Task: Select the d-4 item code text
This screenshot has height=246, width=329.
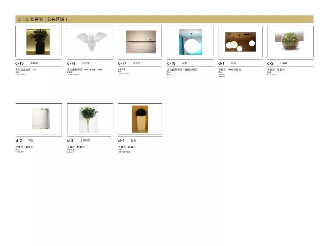Action: [121, 140]
